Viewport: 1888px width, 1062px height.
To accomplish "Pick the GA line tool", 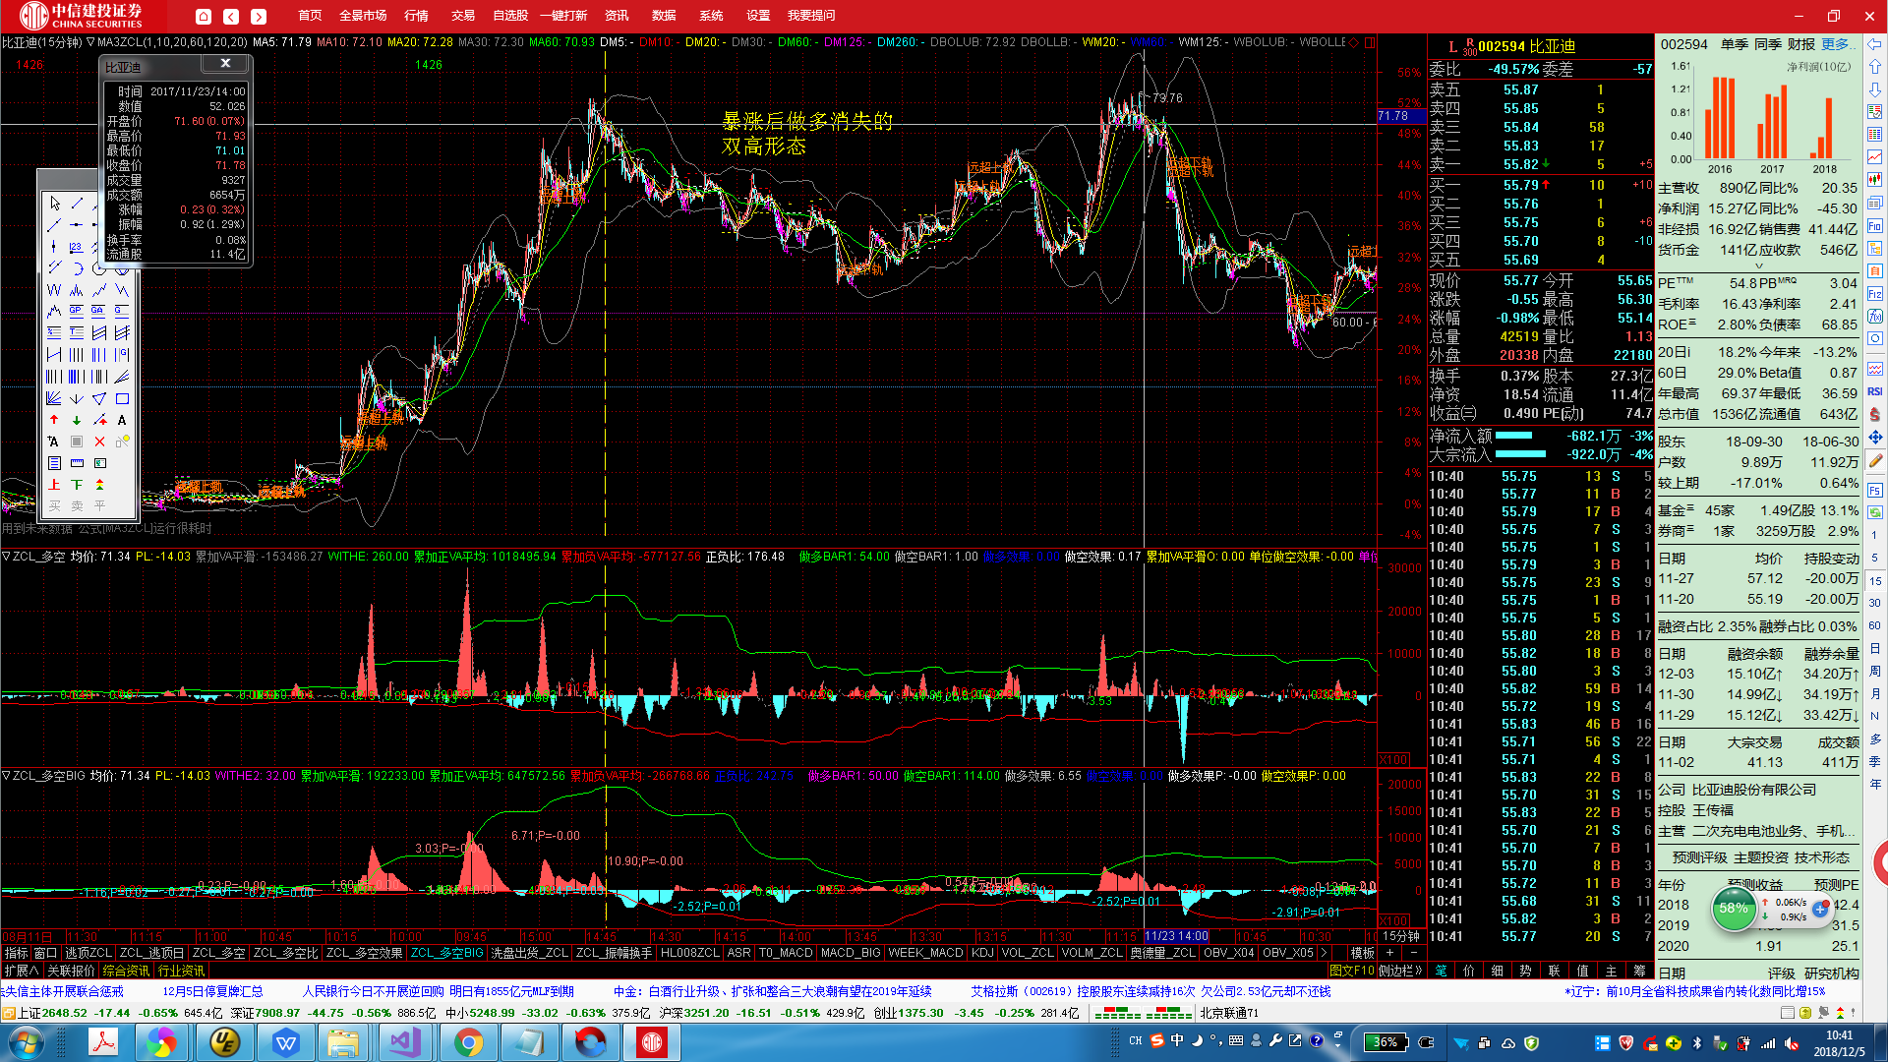I will (99, 312).
